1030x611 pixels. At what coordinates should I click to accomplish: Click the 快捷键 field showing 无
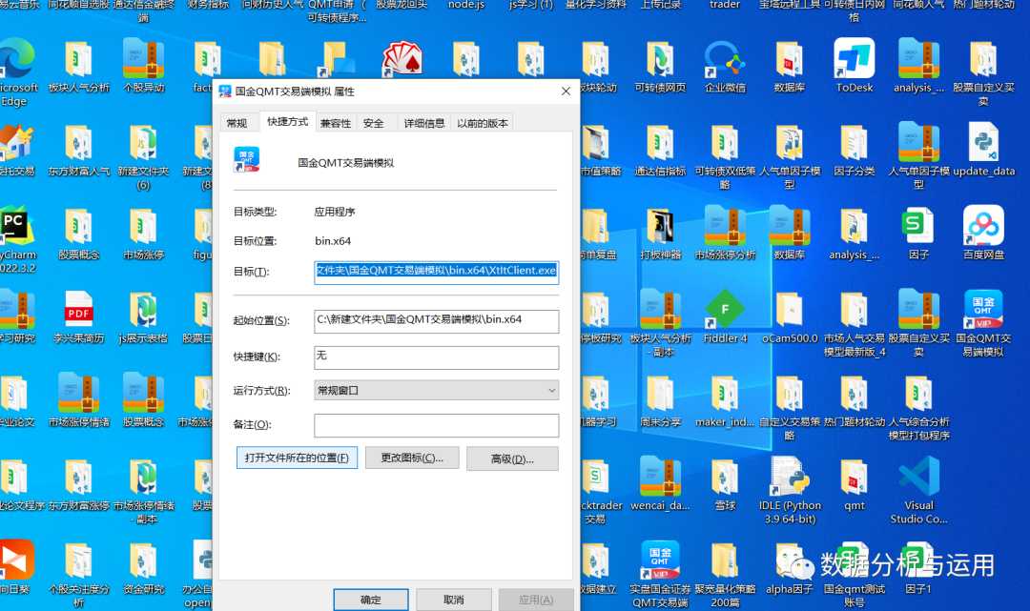(437, 357)
